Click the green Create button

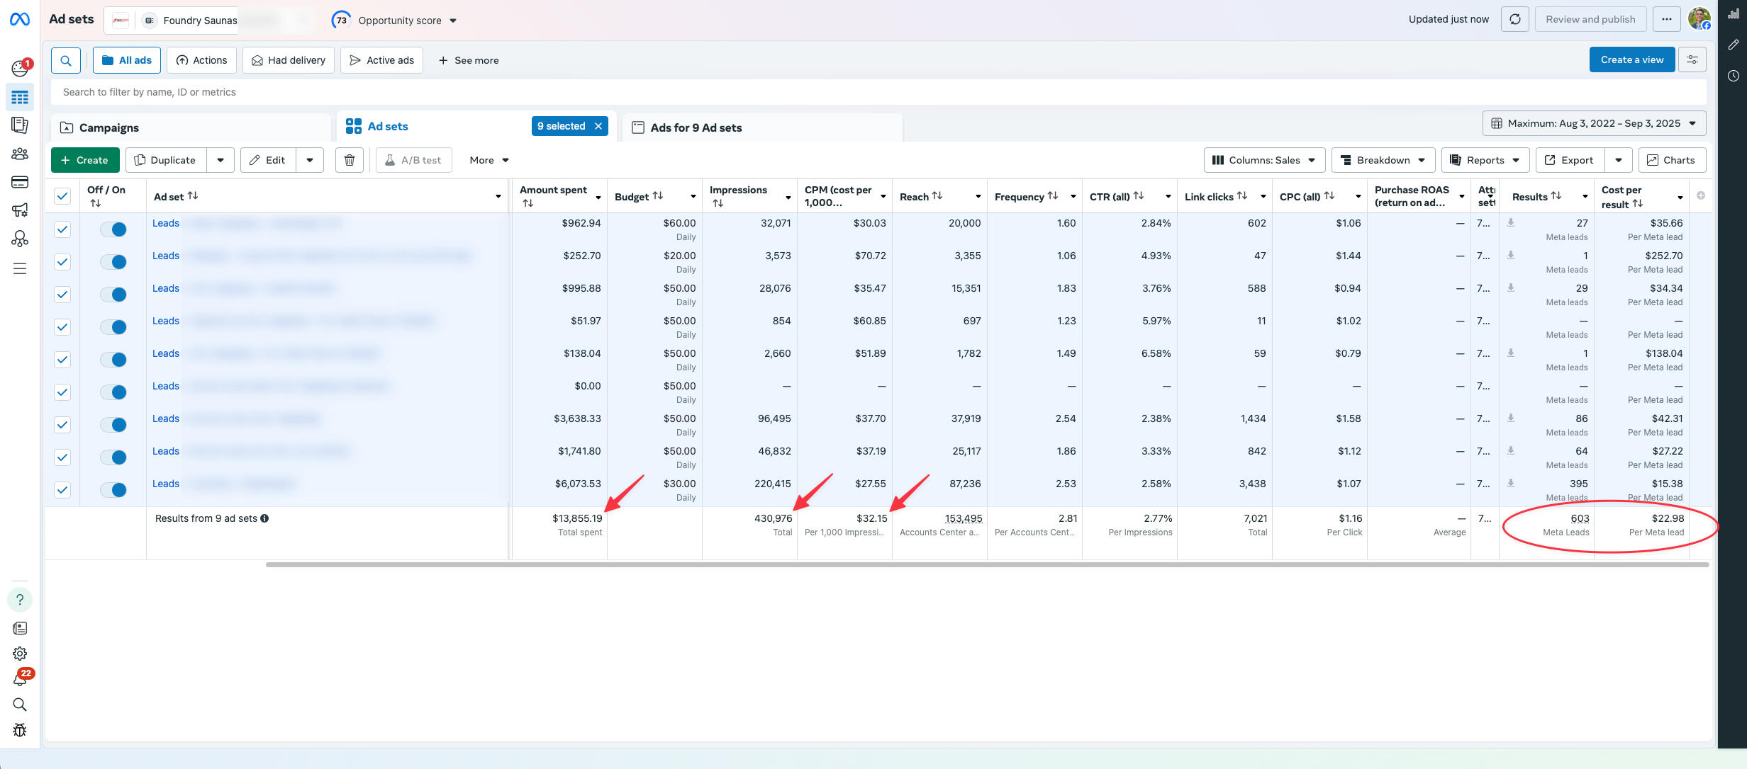[x=85, y=160]
